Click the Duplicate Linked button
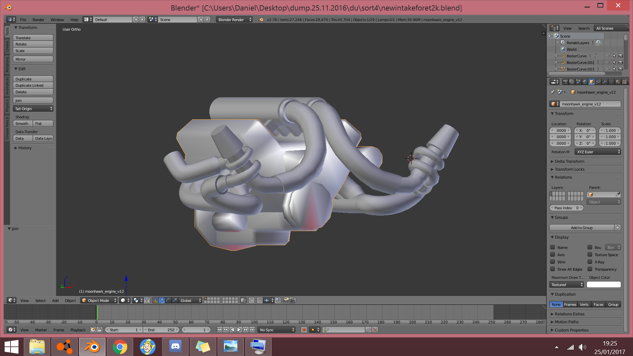Screen dimensions: 633x356 33,85
